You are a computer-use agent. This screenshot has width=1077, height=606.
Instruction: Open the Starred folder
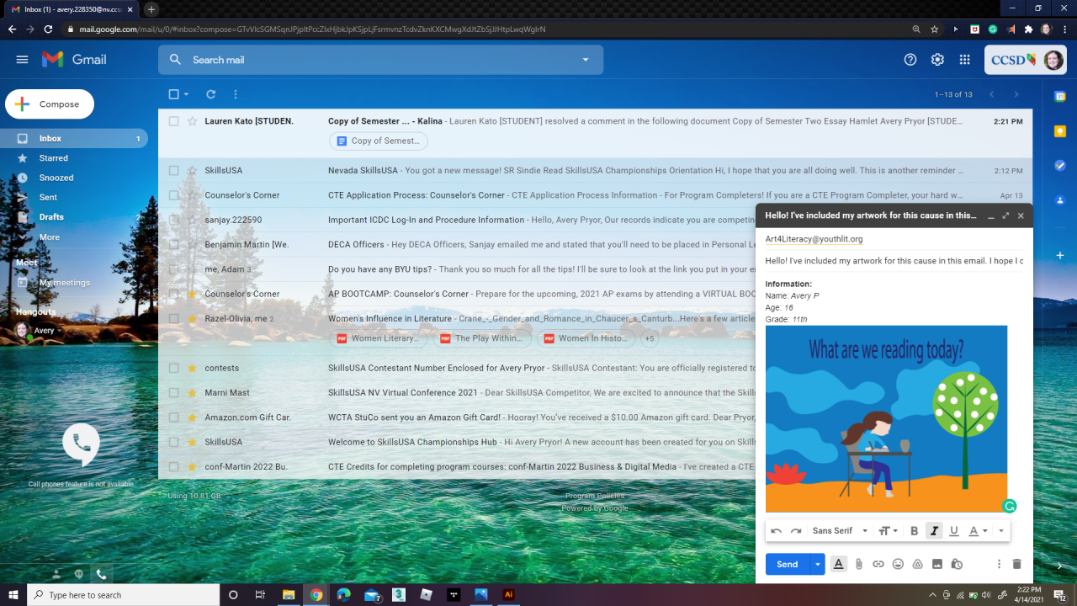[x=53, y=158]
